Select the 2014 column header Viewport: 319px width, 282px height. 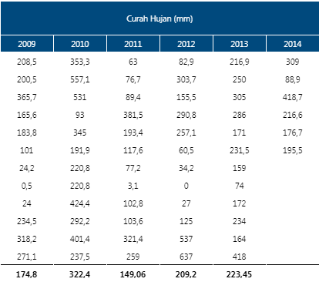pyautogui.click(x=293, y=44)
